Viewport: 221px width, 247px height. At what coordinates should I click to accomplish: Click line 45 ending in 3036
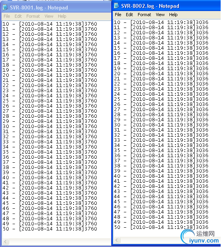coord(161,201)
